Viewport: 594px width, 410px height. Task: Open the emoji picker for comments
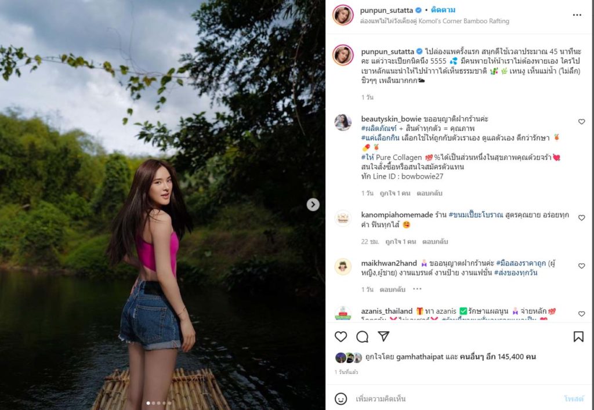point(341,399)
